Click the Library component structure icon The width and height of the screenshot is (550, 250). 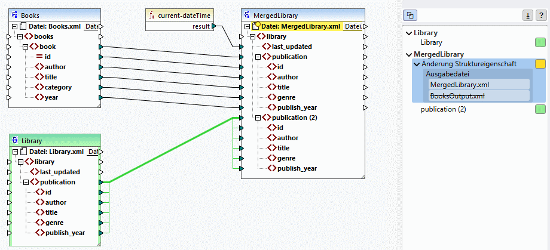(x=15, y=140)
